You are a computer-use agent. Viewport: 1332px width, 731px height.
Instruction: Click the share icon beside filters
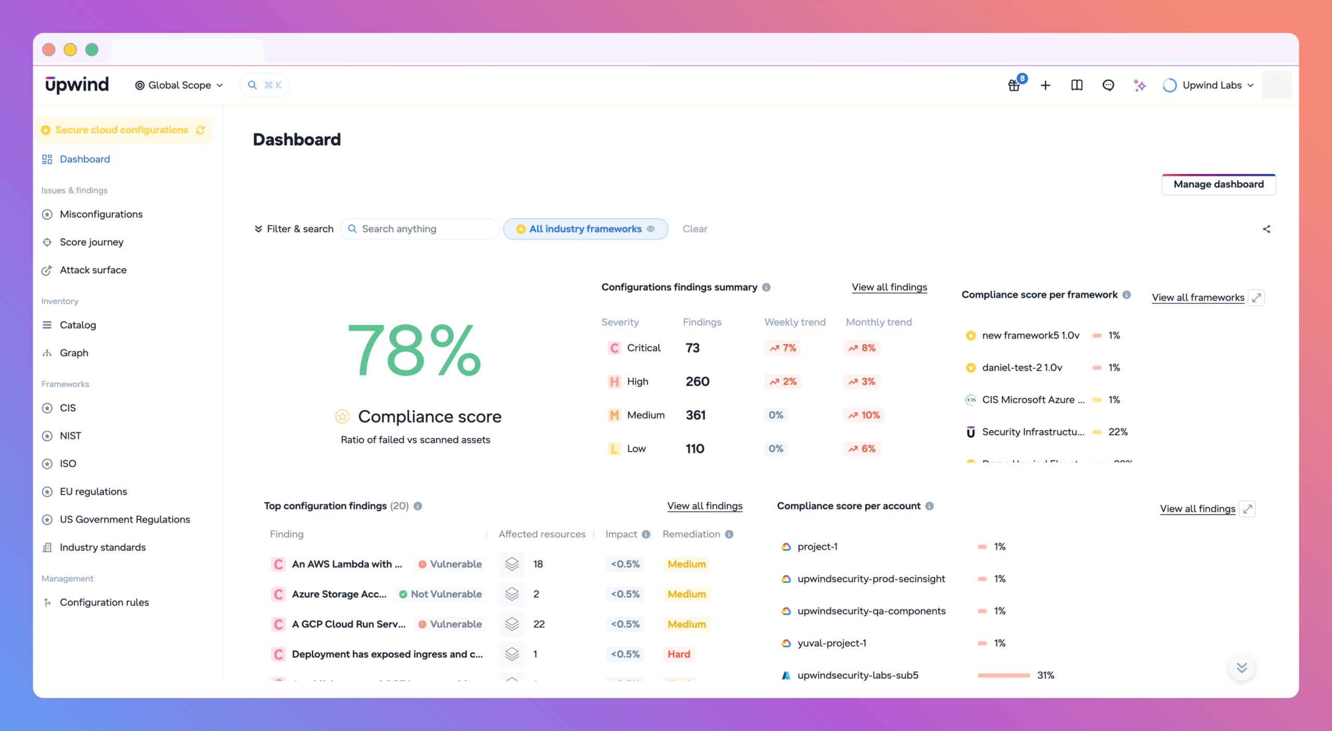(x=1266, y=229)
